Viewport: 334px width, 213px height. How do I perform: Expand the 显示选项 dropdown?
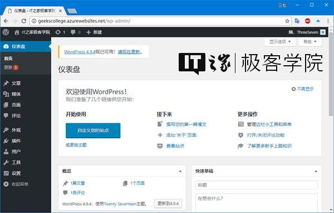click(x=280, y=42)
